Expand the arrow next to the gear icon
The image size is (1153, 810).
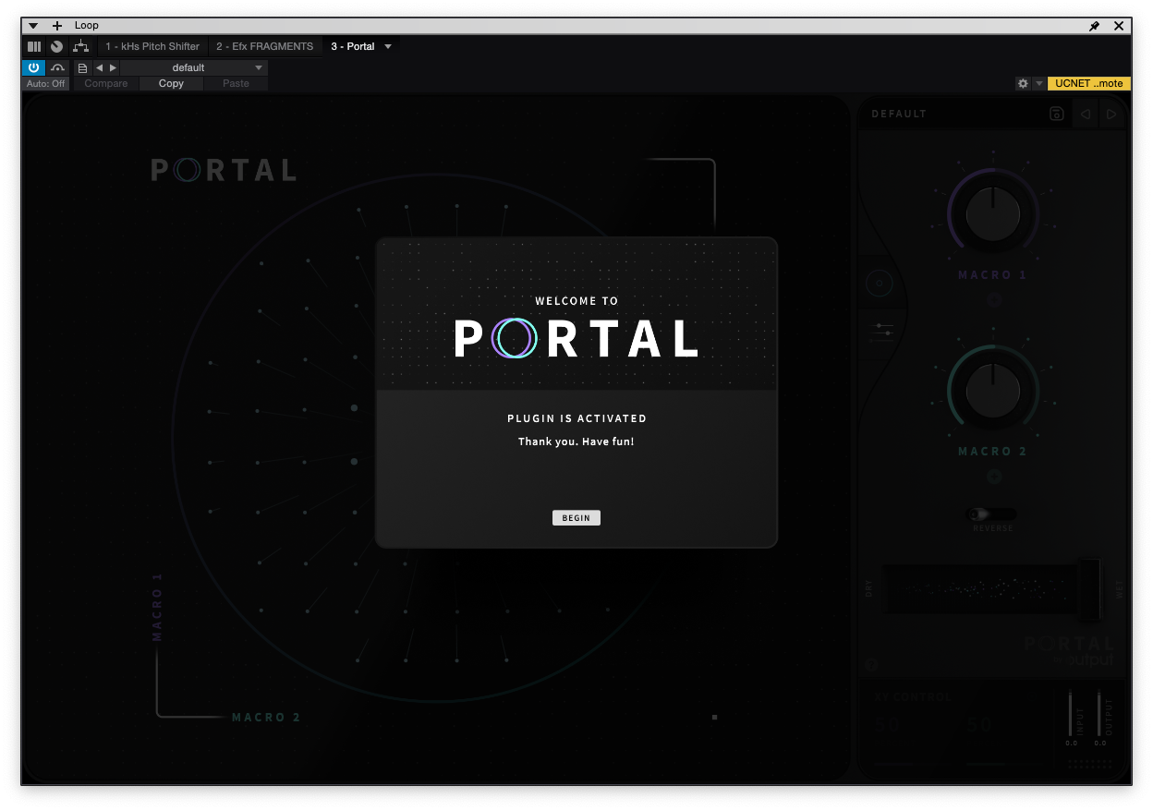[x=1039, y=83]
